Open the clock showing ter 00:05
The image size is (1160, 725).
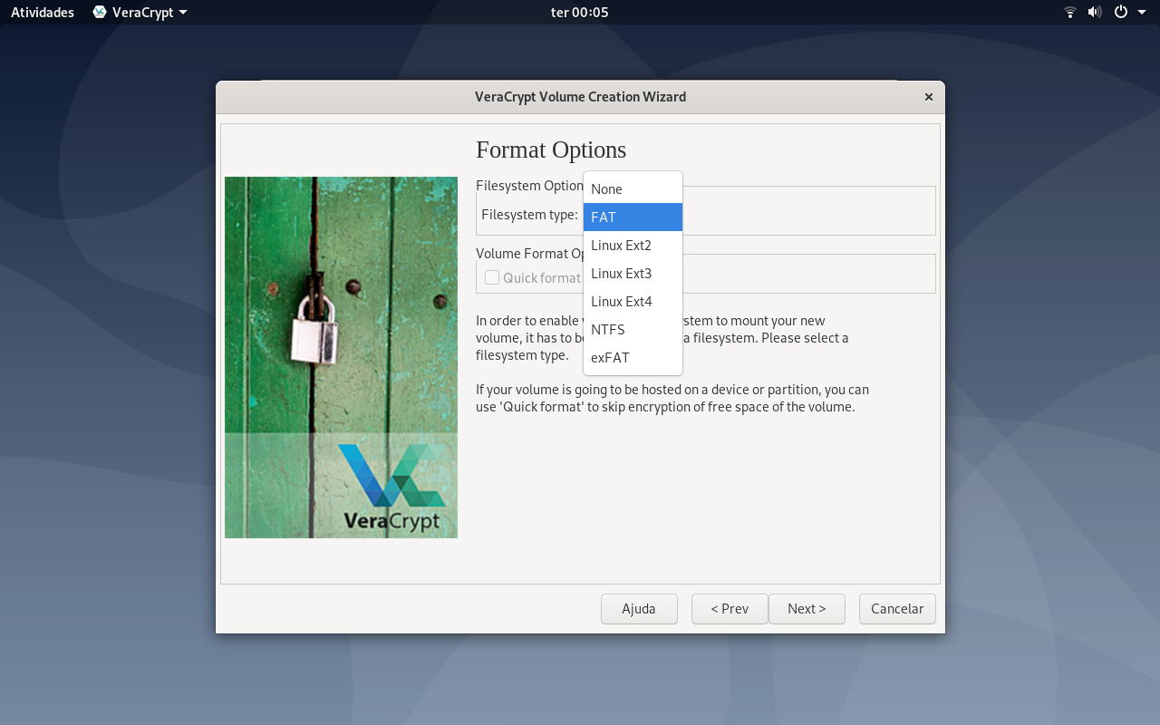580,13
